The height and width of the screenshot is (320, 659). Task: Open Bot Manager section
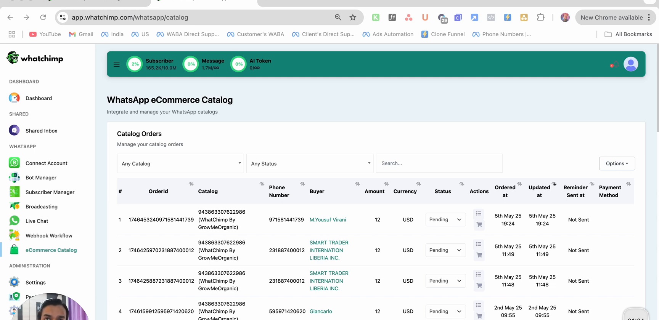click(41, 178)
